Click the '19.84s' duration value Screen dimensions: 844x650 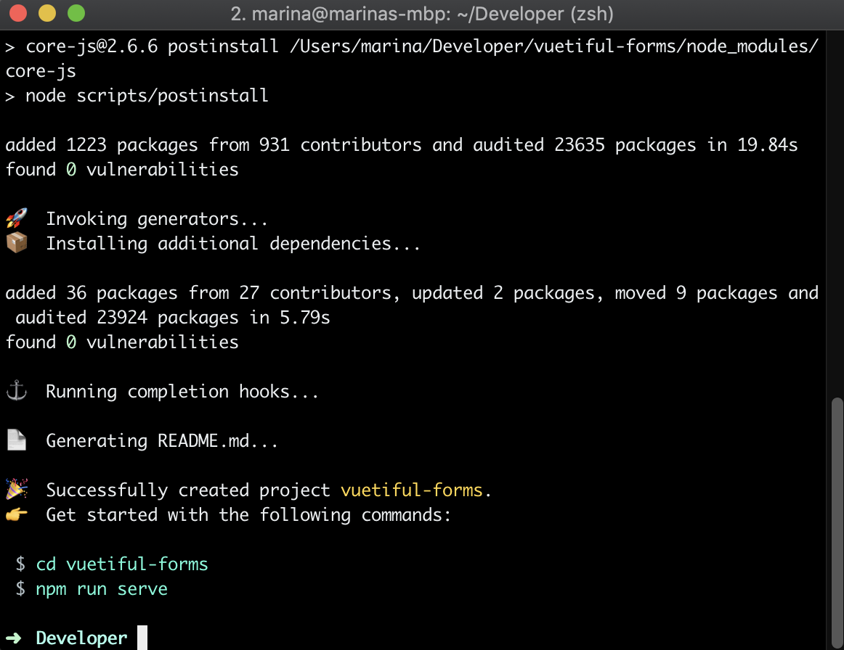click(767, 145)
